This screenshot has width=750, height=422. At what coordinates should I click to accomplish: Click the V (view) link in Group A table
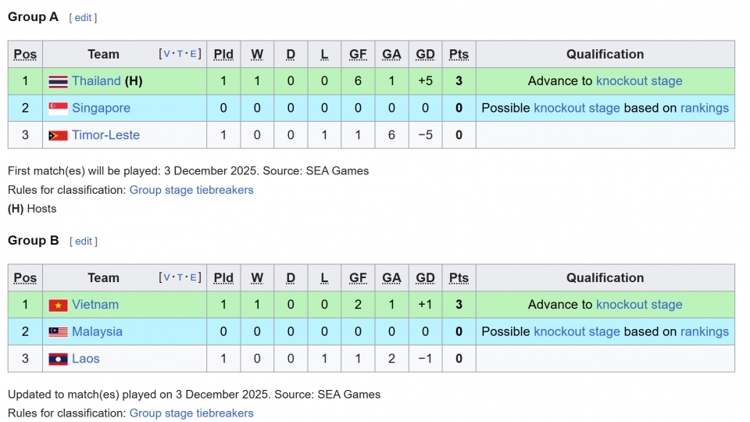click(x=166, y=54)
